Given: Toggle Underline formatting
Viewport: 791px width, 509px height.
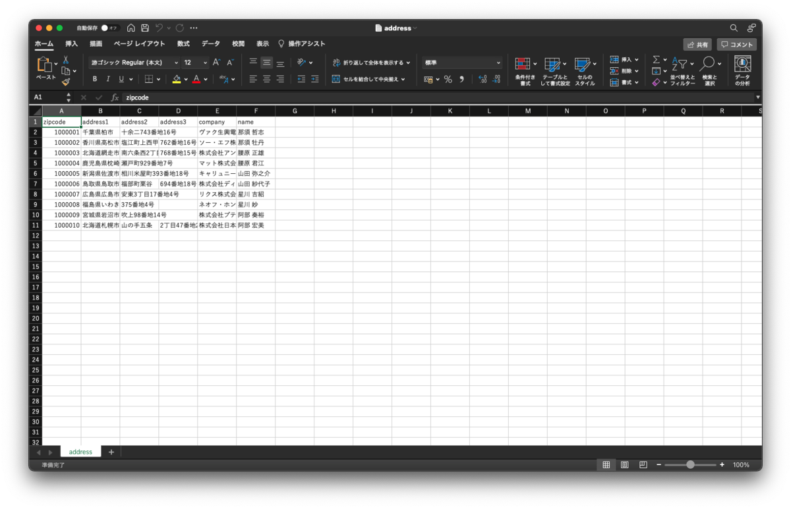Looking at the screenshot, I should click(x=121, y=79).
